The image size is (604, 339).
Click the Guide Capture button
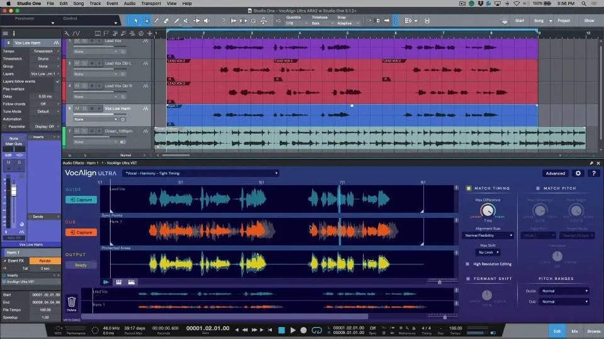pyautogui.click(x=81, y=200)
